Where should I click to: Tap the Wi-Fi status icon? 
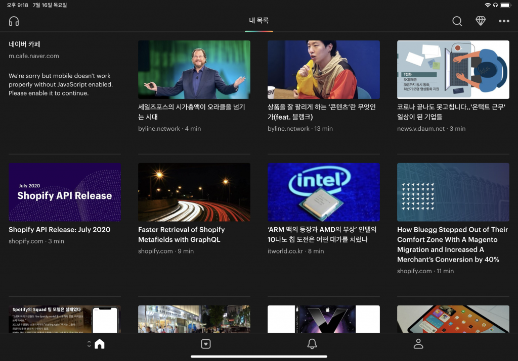click(488, 5)
